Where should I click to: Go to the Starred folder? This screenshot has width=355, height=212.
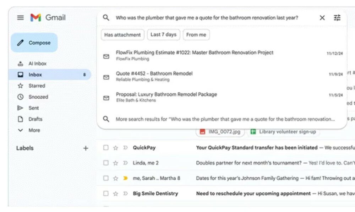[x=37, y=86]
